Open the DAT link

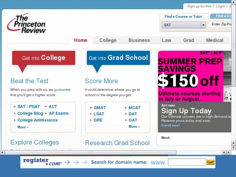click(132, 114)
